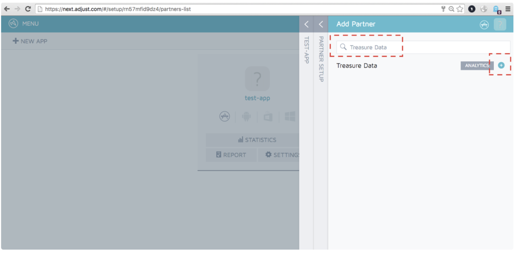Click the help question mark in panel header
Viewport: 515px width, 253px height.
[x=500, y=24]
